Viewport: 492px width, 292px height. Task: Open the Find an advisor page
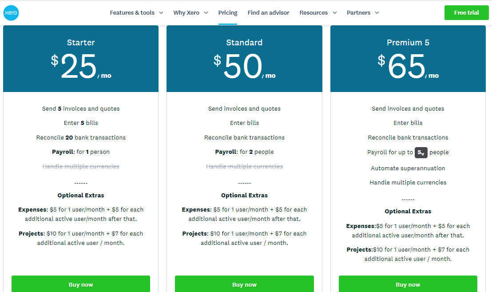pyautogui.click(x=268, y=13)
